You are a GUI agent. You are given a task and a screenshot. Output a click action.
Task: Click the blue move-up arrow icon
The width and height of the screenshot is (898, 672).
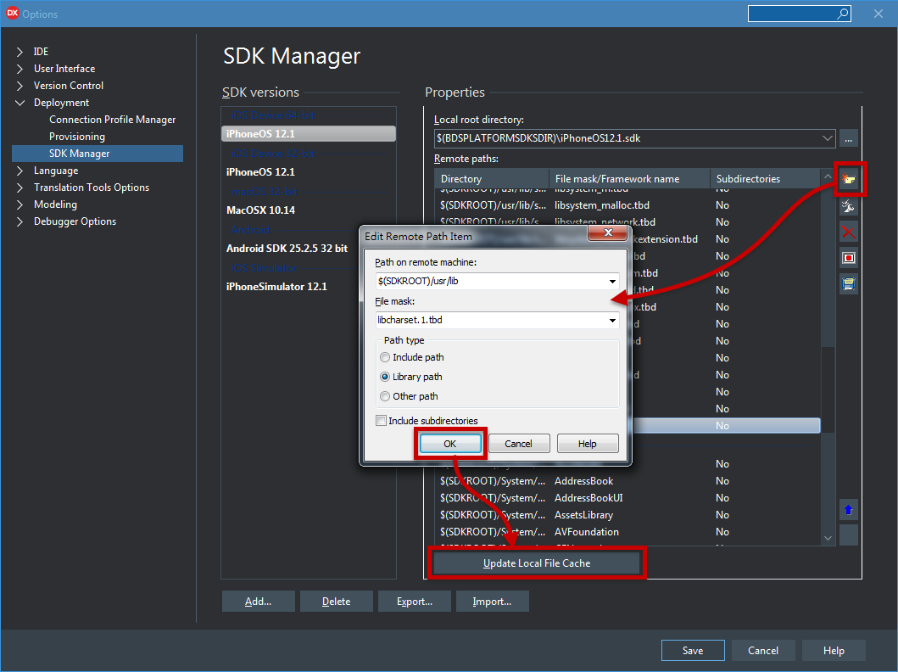(x=849, y=510)
